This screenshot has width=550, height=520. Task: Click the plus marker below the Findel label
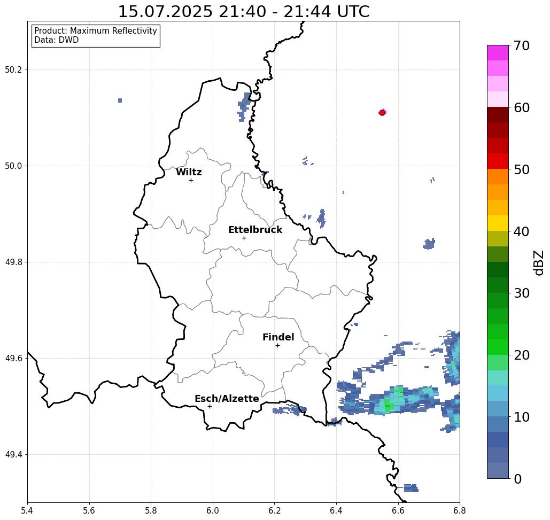pos(277,345)
